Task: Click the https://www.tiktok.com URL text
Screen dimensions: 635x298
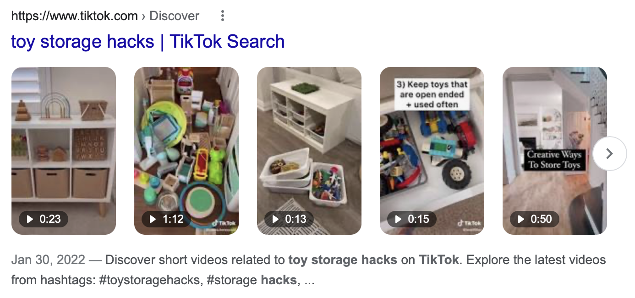Action: (x=74, y=16)
